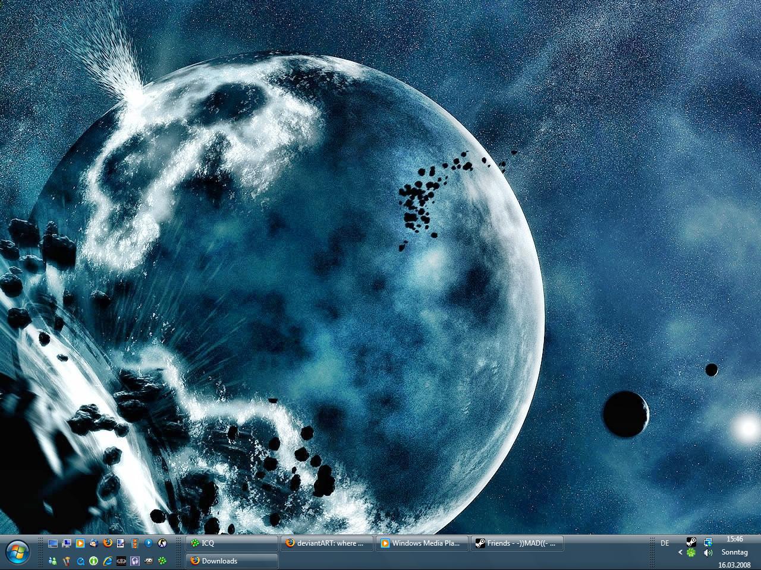Launch Firefox from Quick Launch
The height and width of the screenshot is (570, 761).
coord(108,543)
